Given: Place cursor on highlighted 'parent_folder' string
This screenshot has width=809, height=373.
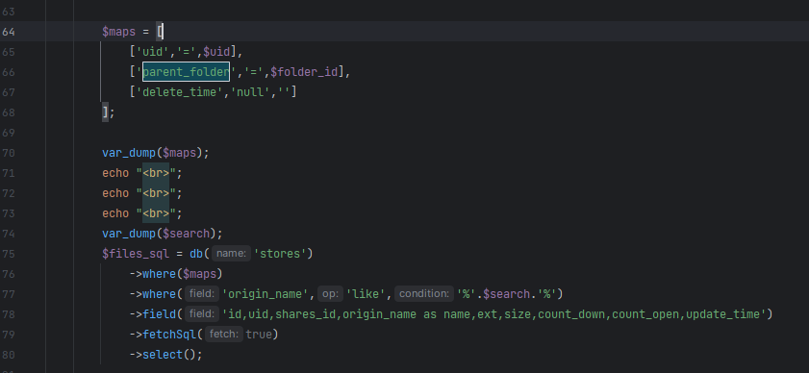Looking at the screenshot, I should click(186, 72).
